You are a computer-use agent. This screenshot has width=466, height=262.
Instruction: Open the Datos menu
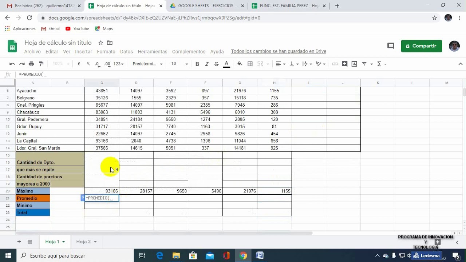point(126,52)
